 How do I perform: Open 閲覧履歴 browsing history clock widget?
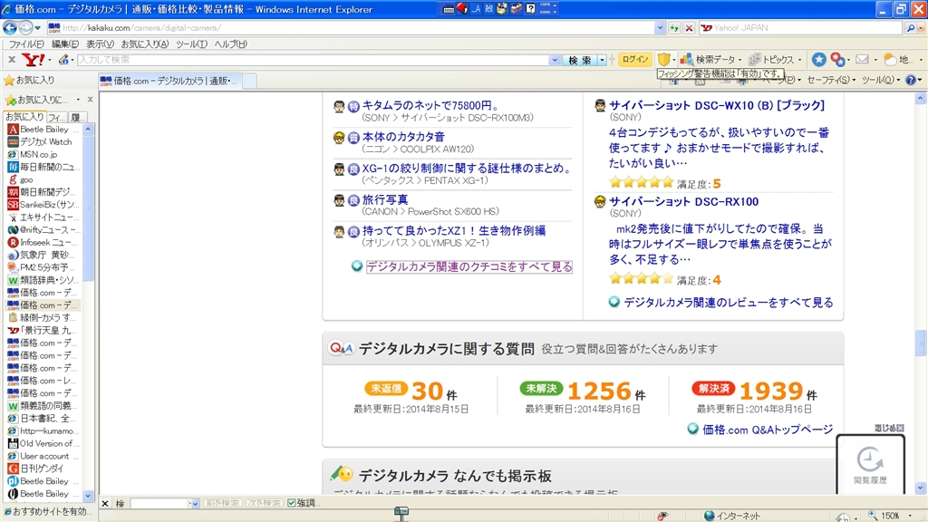tap(870, 465)
